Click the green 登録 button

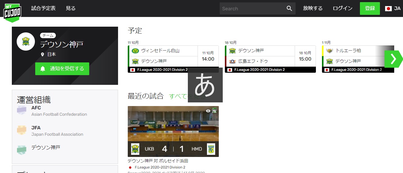tap(370, 8)
